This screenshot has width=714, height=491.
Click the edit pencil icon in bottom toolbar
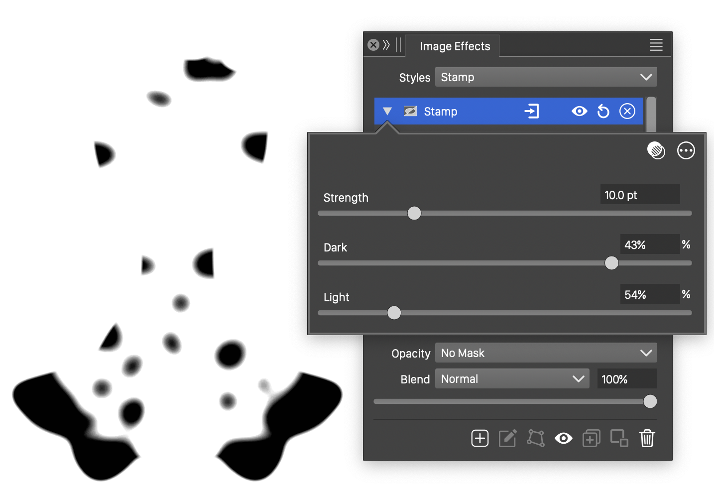(x=507, y=438)
